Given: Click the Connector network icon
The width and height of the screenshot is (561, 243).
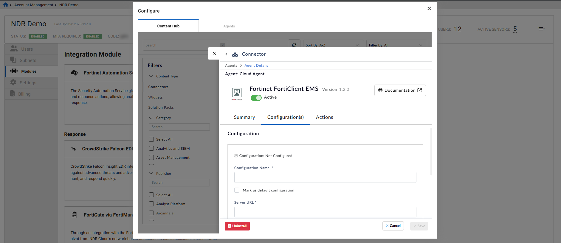Looking at the screenshot, I should 235,54.
